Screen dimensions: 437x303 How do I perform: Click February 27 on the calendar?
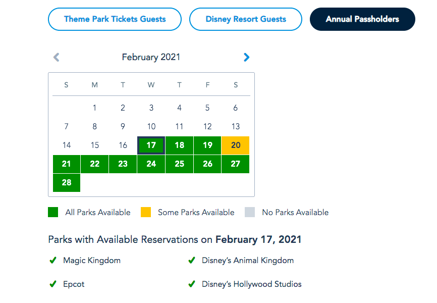click(x=236, y=164)
